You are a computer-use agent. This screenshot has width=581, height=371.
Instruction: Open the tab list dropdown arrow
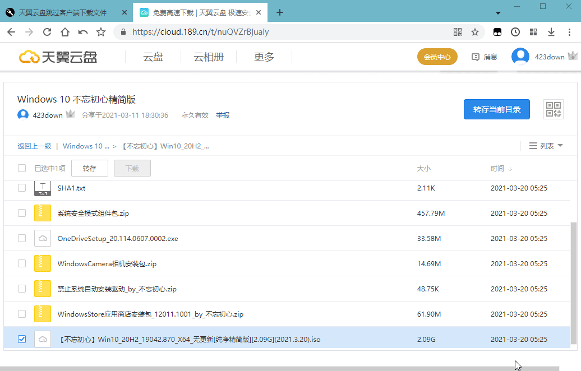tap(499, 13)
